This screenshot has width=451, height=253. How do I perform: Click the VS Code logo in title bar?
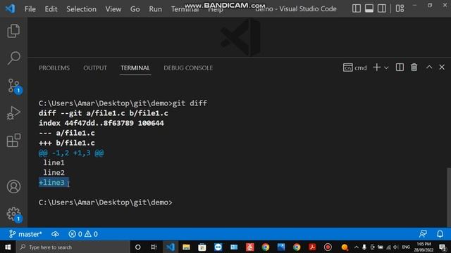10,8
